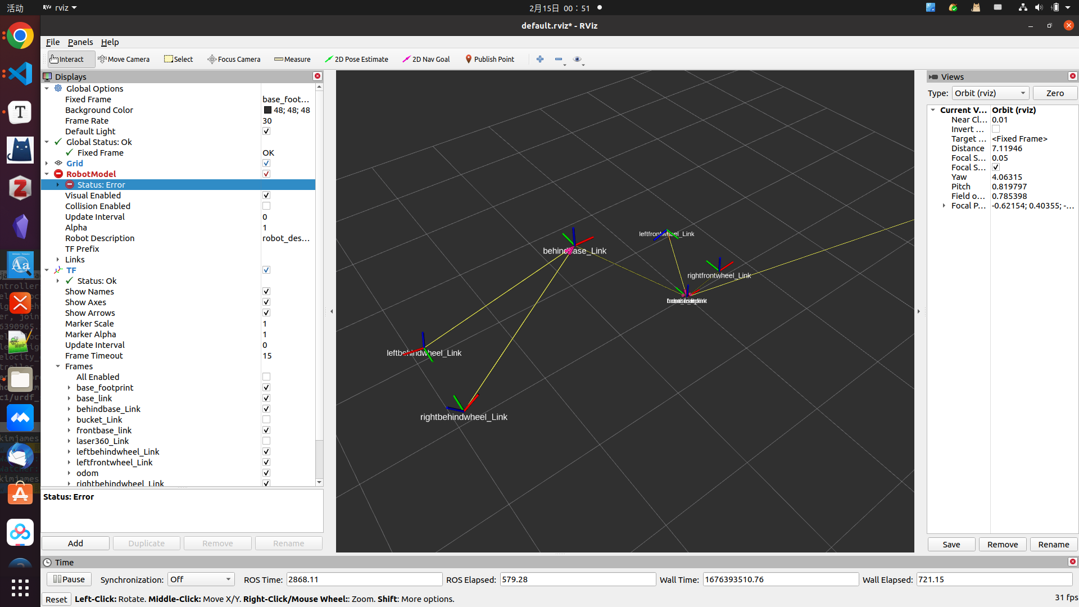This screenshot has width=1079, height=607.
Task: Open the Panels menu
Action: tap(80, 42)
